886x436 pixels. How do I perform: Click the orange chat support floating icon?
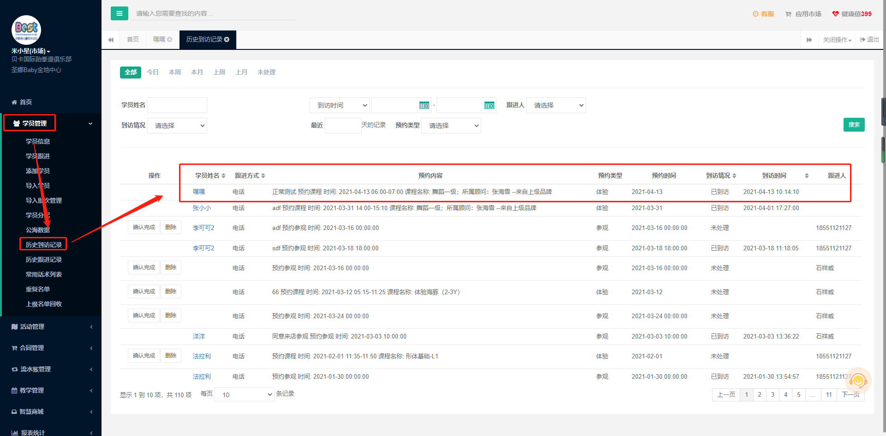tap(858, 381)
